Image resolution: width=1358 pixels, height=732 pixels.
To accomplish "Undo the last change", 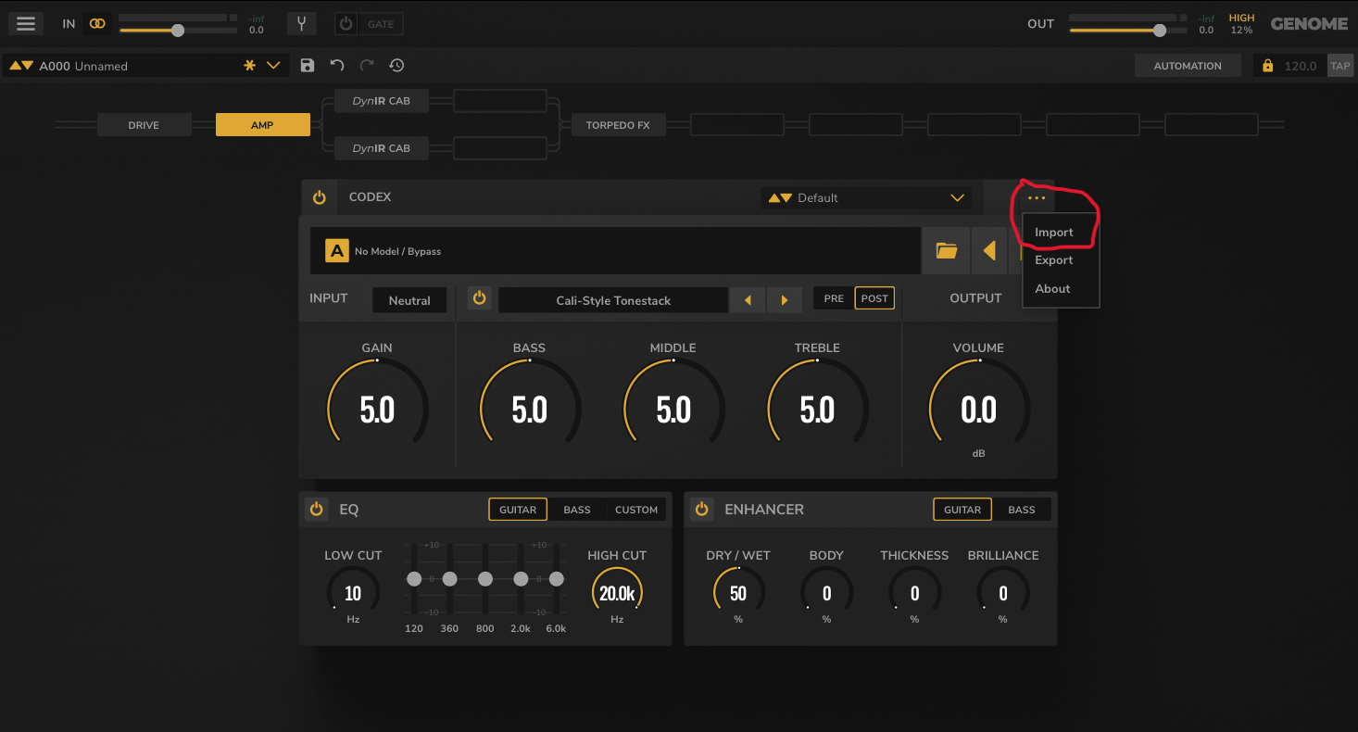I will [337, 66].
